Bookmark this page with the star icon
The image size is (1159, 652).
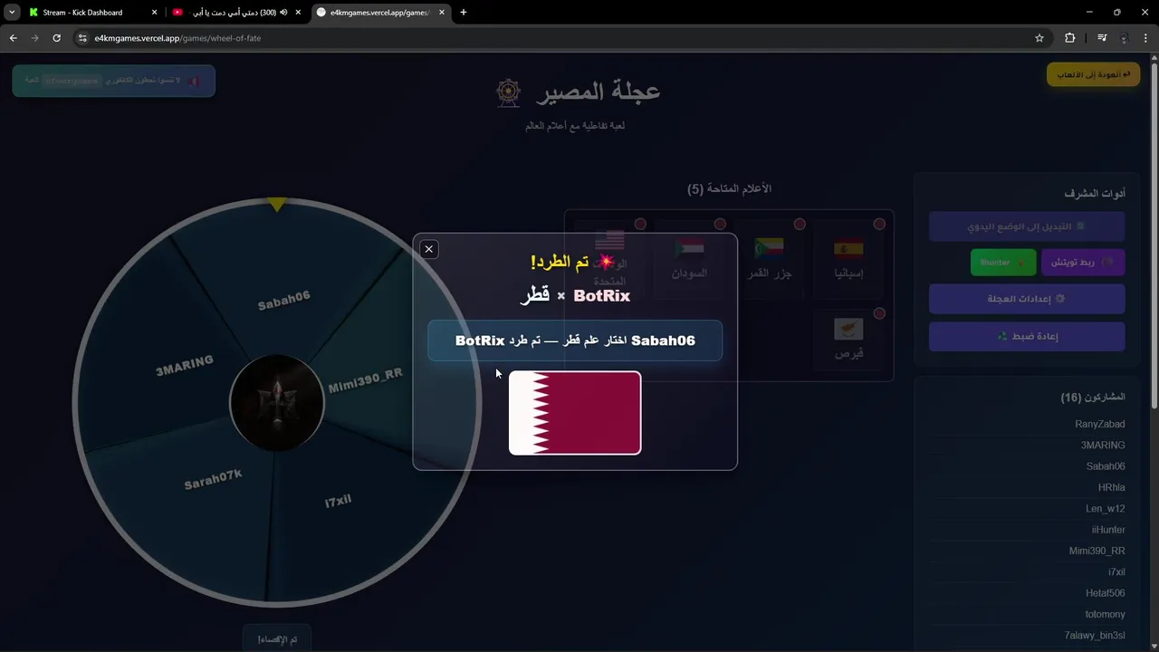coord(1039,38)
